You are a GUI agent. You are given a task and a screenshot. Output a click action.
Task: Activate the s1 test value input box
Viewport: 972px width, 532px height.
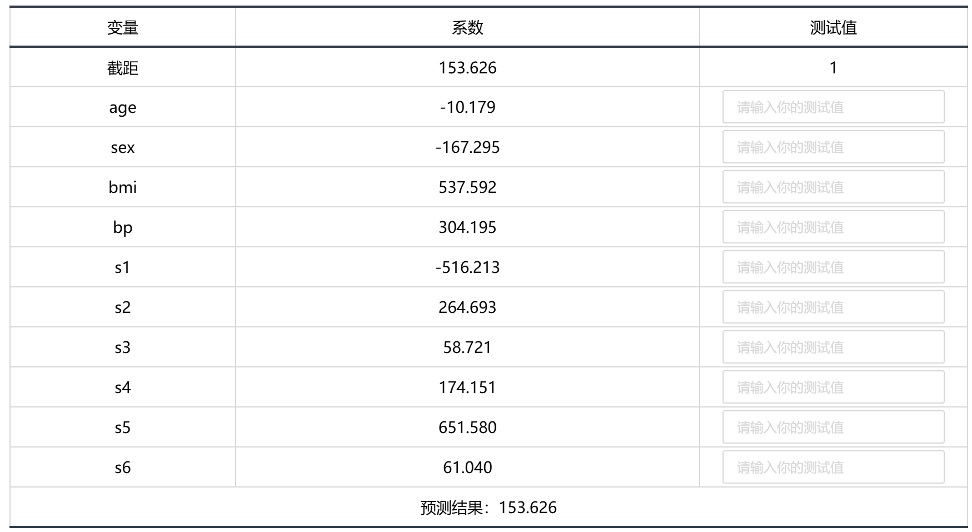click(x=833, y=267)
